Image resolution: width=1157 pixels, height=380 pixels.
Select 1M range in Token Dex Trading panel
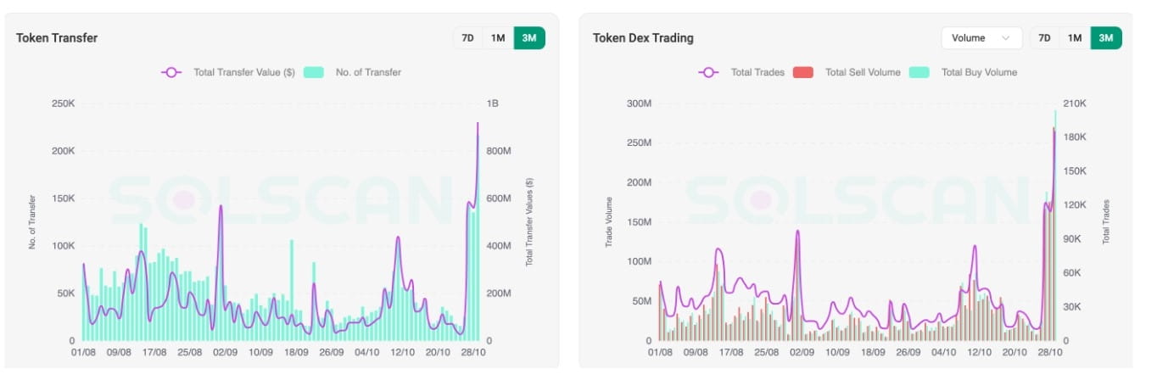[1075, 38]
